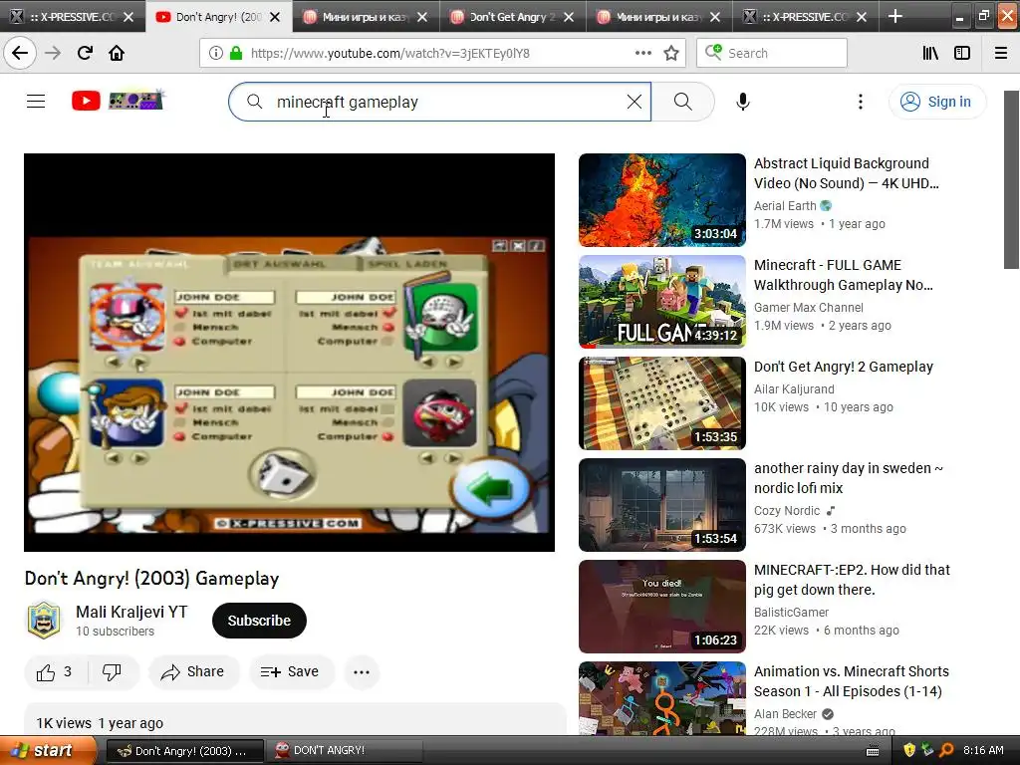Click the video title Don't Angry! (2003) Gameplay
Screen dimensions: 1020x765
pos(152,579)
